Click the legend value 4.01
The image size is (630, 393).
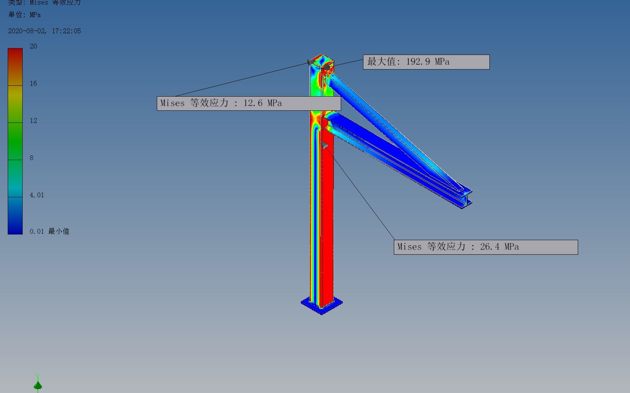click(x=37, y=195)
